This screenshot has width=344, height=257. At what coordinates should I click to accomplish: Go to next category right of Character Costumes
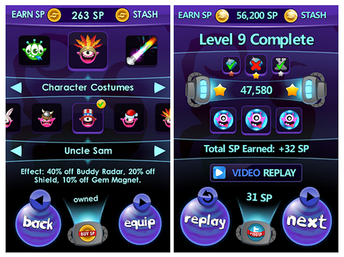coord(160,88)
